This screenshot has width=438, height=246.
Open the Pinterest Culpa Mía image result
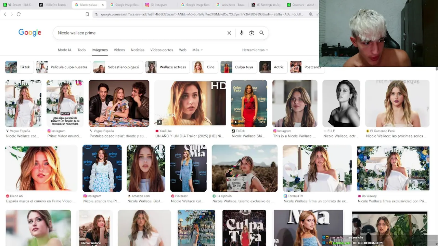188,168
